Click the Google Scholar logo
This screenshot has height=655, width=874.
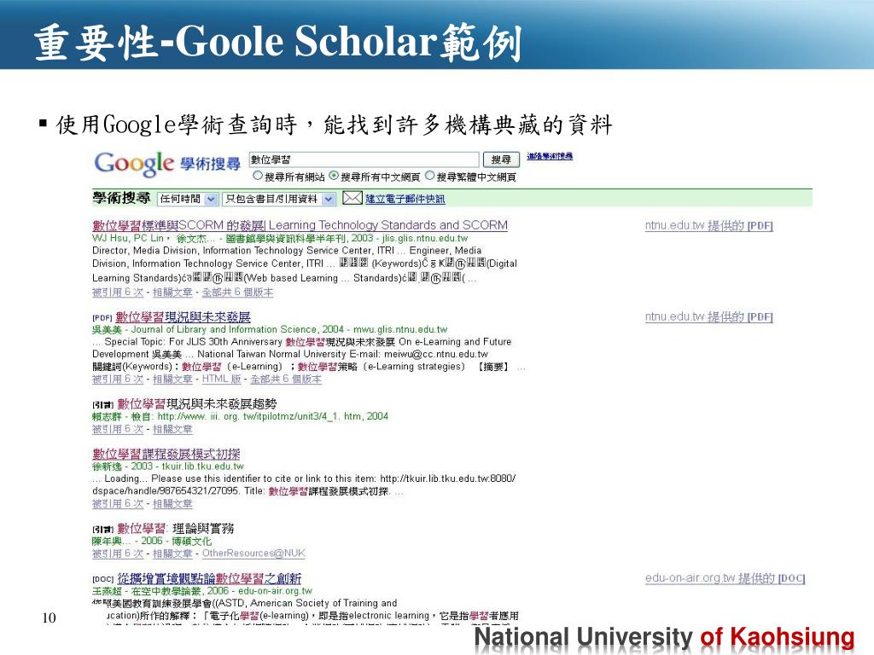point(167,164)
